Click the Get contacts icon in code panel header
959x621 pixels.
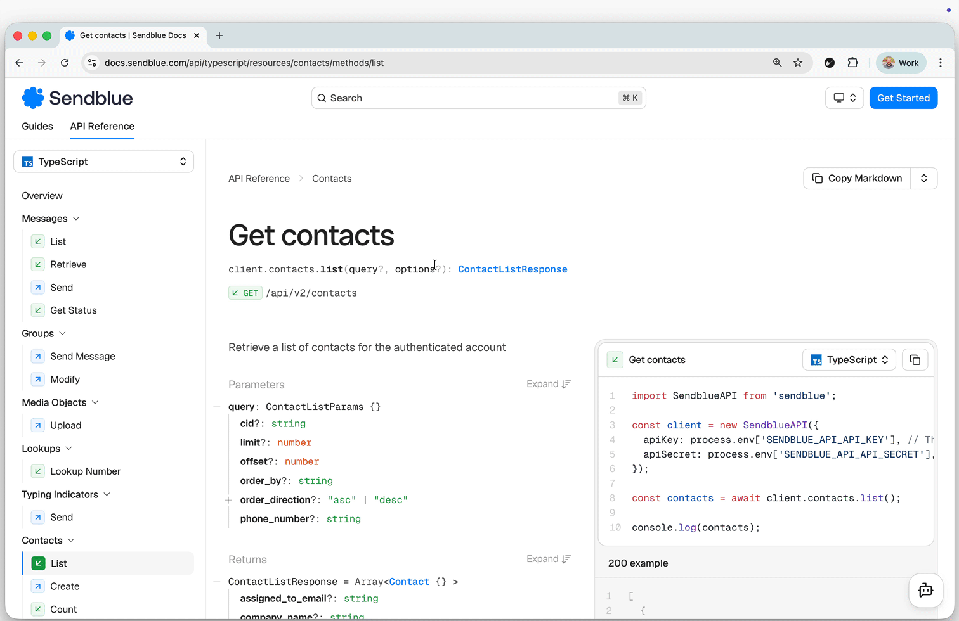(615, 360)
